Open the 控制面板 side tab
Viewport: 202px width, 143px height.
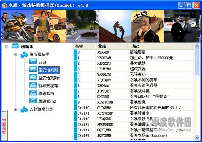pos(4,126)
